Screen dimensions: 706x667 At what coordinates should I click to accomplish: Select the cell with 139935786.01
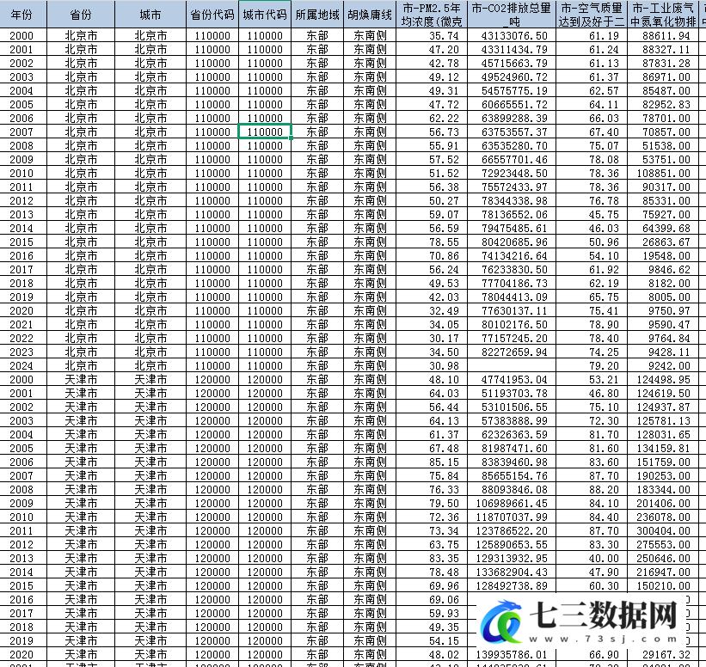(x=512, y=654)
